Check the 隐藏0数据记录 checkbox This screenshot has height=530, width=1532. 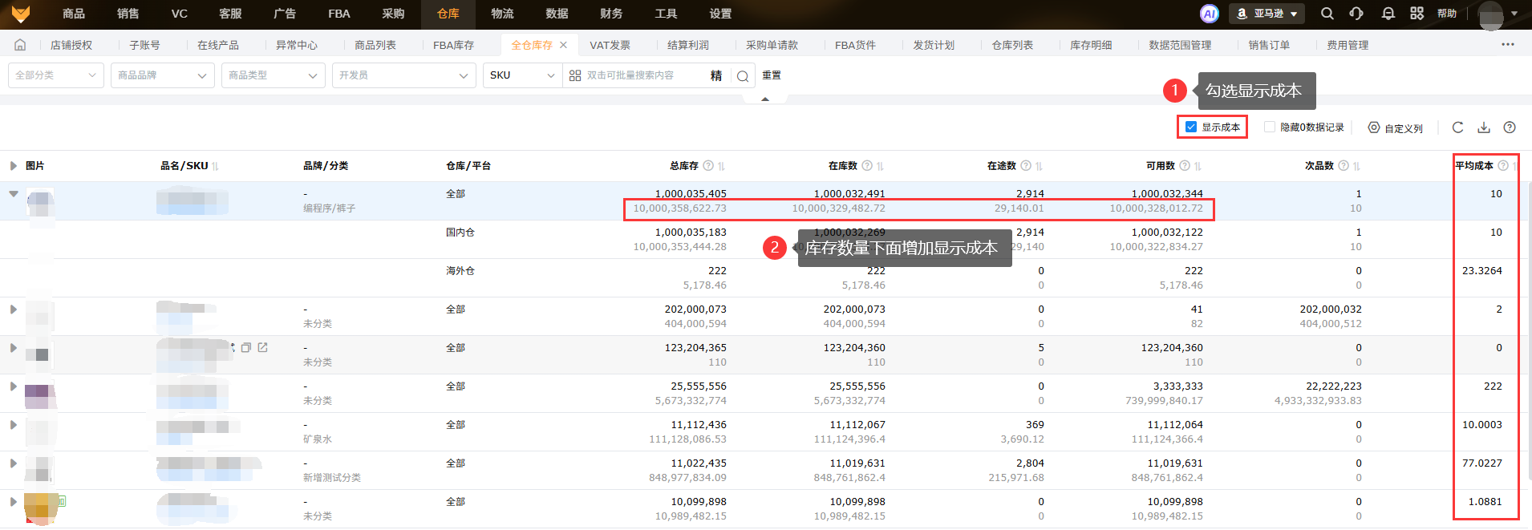[x=1270, y=127]
